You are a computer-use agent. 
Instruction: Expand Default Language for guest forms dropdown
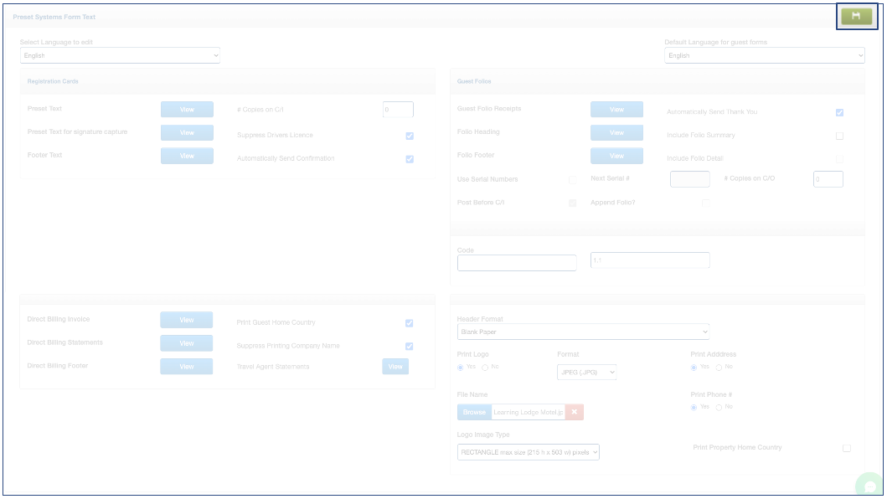pos(764,55)
